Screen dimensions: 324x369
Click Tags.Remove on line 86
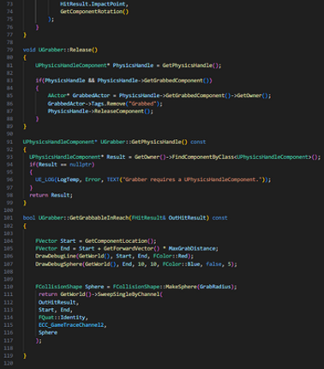coord(108,104)
